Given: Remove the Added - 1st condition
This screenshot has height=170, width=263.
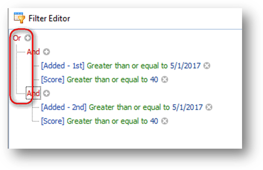Looking at the screenshot, I should [x=207, y=66].
